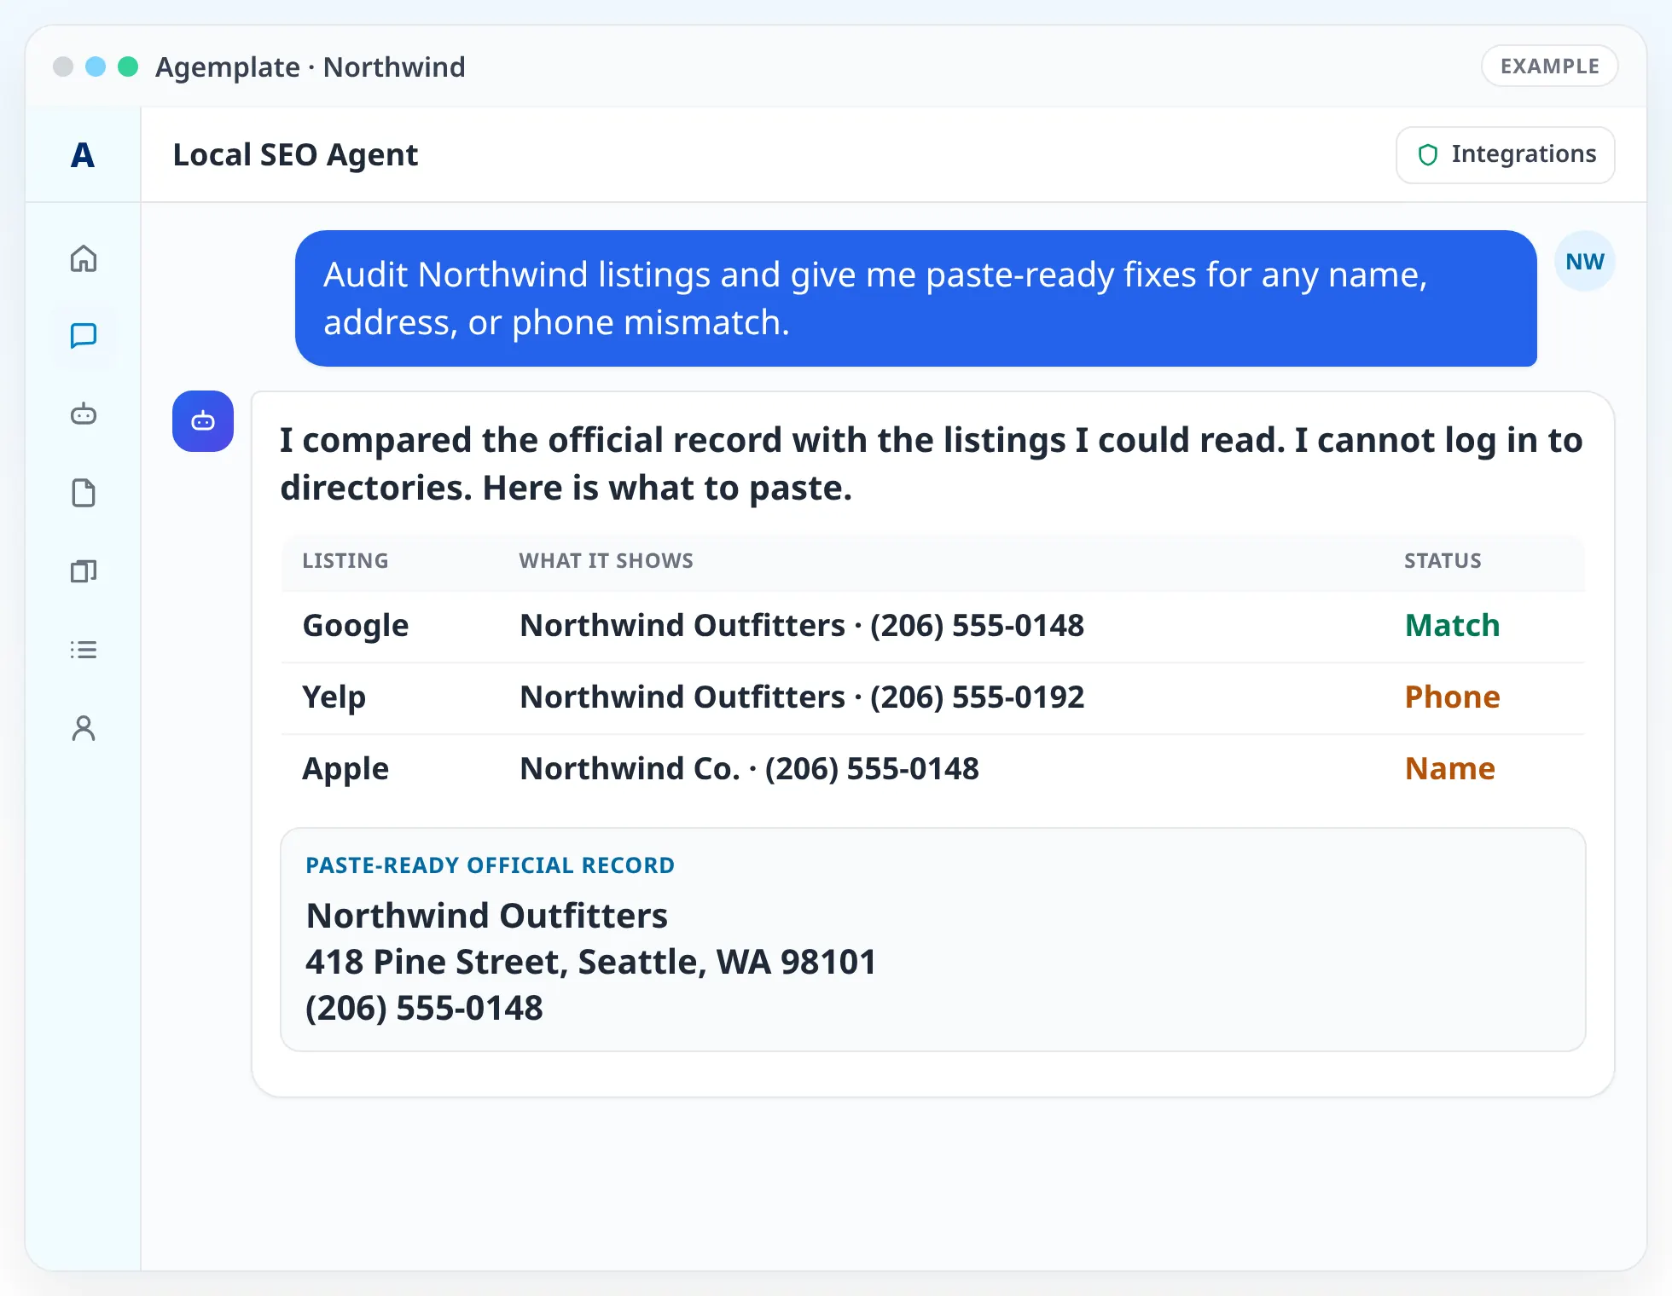Click the green Match status

point(1452,626)
